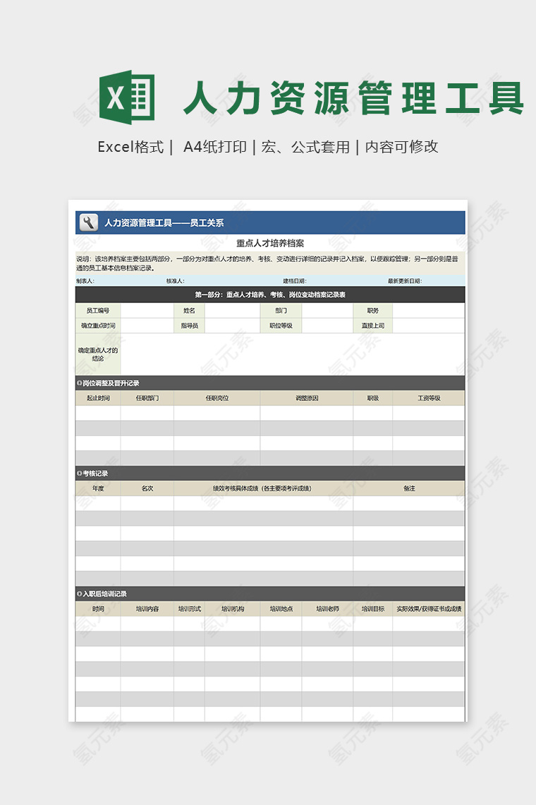
Task: Click bullet icon beside 入职后培训记录
Action: pos(80,594)
